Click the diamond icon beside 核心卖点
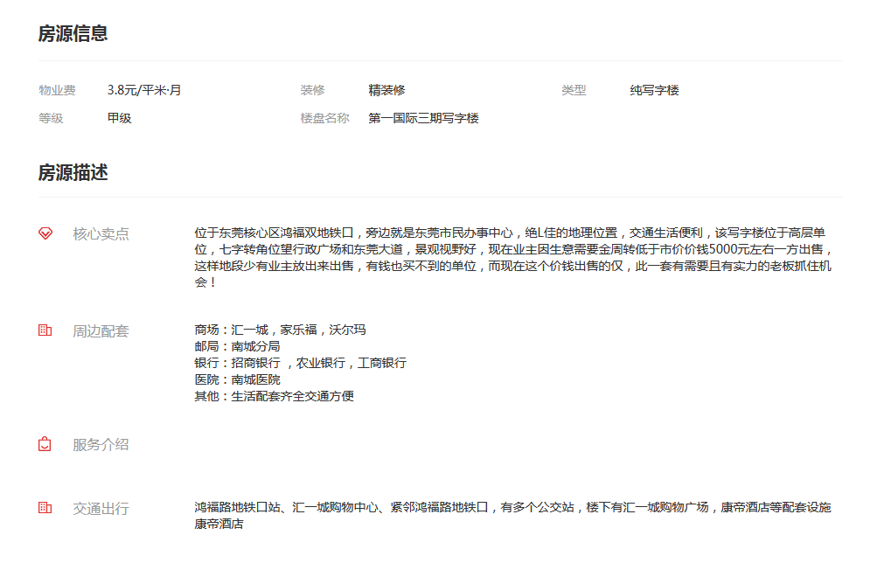The height and width of the screenshot is (577, 877). point(45,233)
